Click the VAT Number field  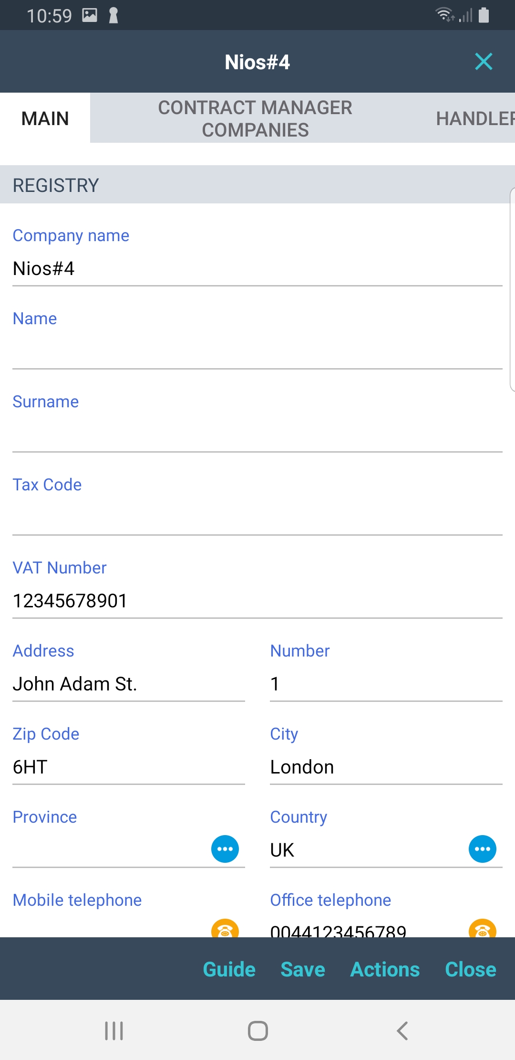tap(257, 601)
